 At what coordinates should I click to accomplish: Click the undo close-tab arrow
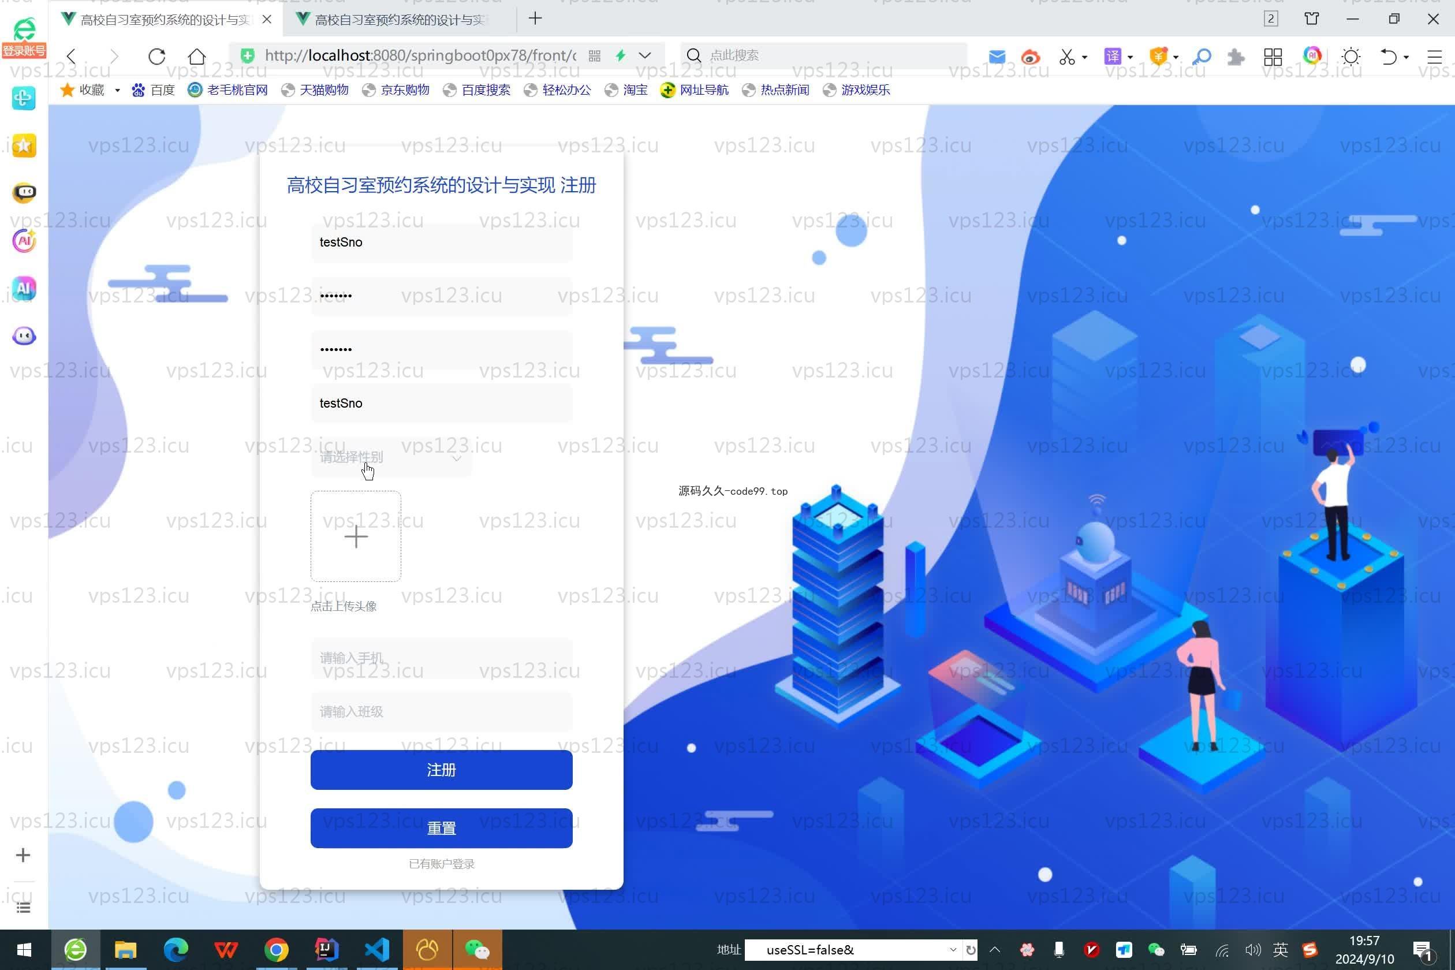pyautogui.click(x=1388, y=57)
